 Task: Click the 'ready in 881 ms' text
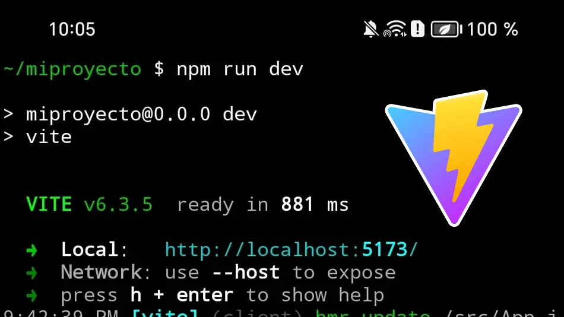pos(262,205)
